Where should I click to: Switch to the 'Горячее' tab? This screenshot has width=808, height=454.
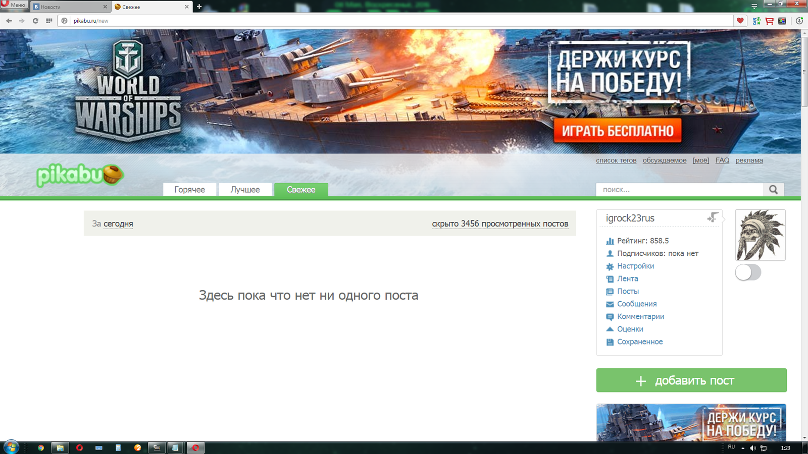[x=189, y=190]
